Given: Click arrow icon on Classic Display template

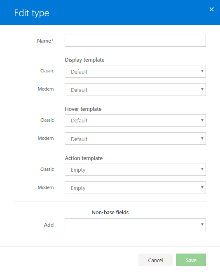Looking at the screenshot, I should tap(202, 71).
